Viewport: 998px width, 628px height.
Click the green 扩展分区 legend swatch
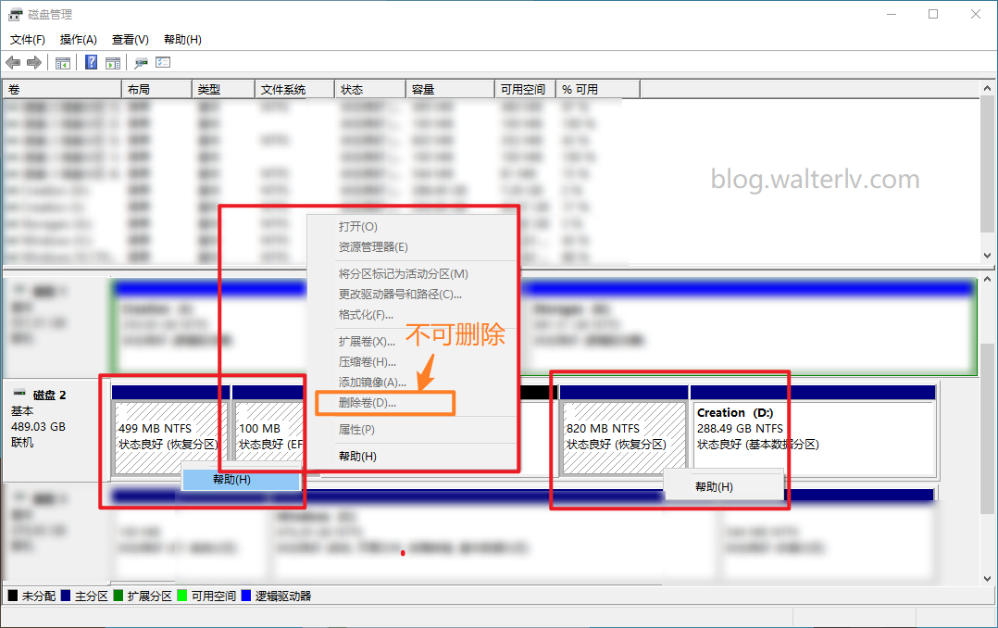coord(118,596)
